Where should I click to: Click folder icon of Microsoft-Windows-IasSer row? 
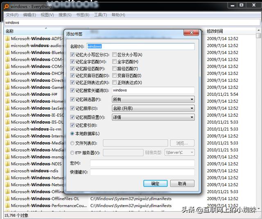click(x=7, y=108)
